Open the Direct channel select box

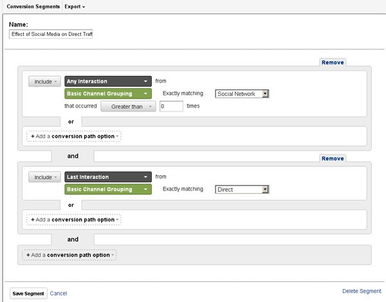242,189
